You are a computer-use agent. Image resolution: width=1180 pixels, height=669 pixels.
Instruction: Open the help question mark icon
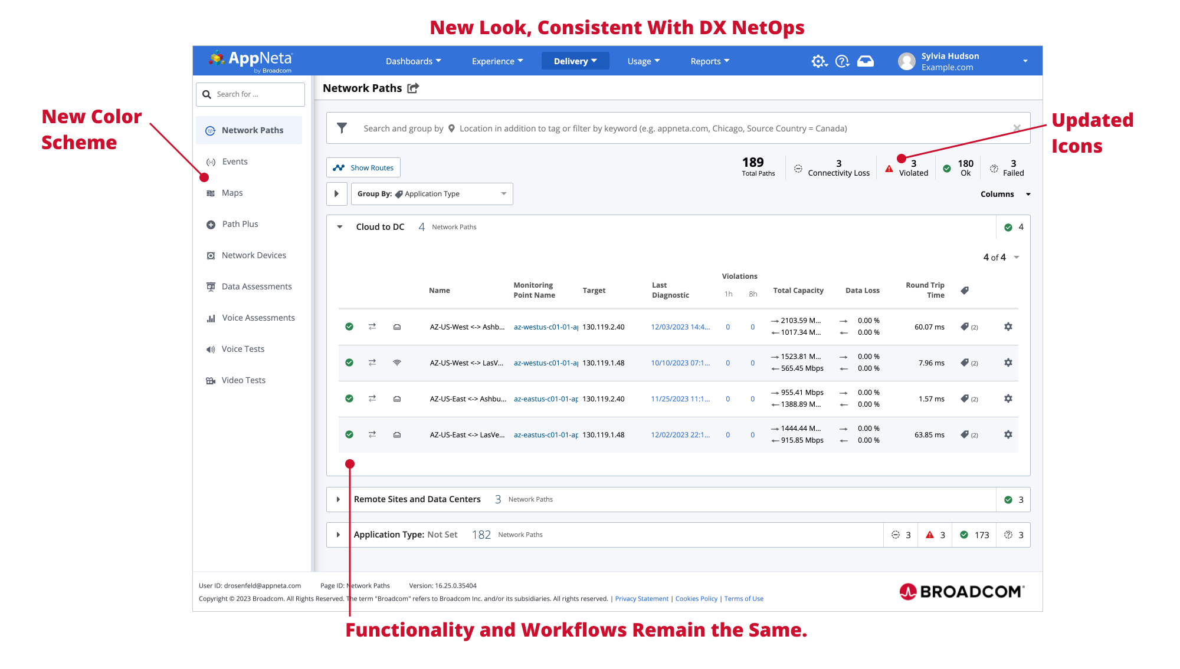point(842,61)
